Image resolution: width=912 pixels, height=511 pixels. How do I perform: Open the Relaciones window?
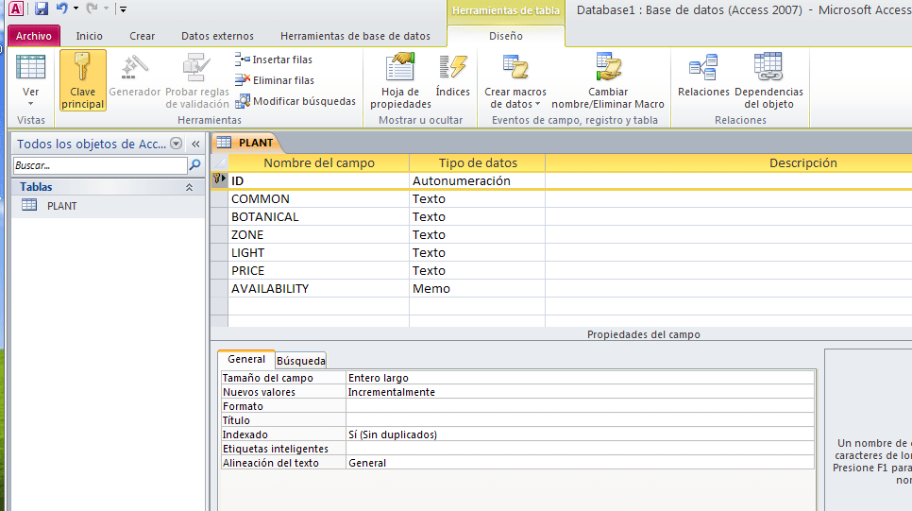point(703,77)
